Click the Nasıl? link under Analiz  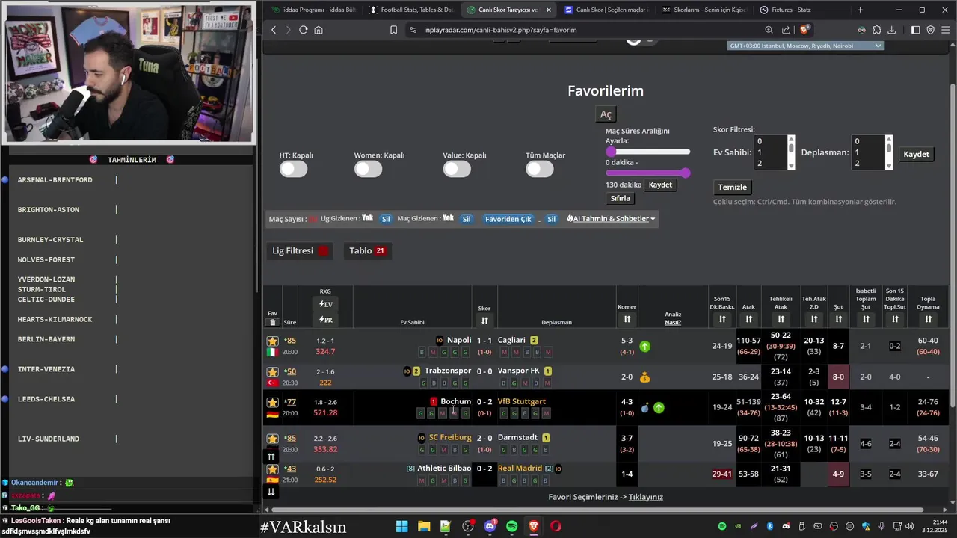(673, 323)
